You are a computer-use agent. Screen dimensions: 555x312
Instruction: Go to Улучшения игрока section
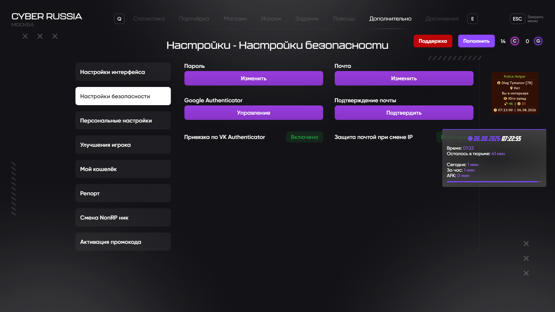(123, 145)
